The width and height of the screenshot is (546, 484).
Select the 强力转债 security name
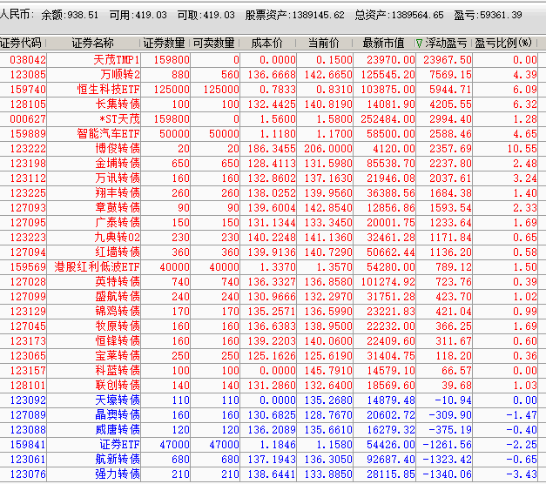pos(118,474)
